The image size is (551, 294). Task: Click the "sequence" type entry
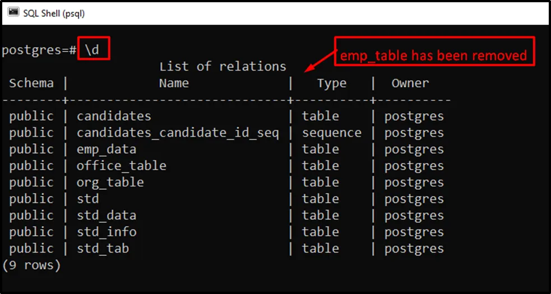click(x=332, y=133)
